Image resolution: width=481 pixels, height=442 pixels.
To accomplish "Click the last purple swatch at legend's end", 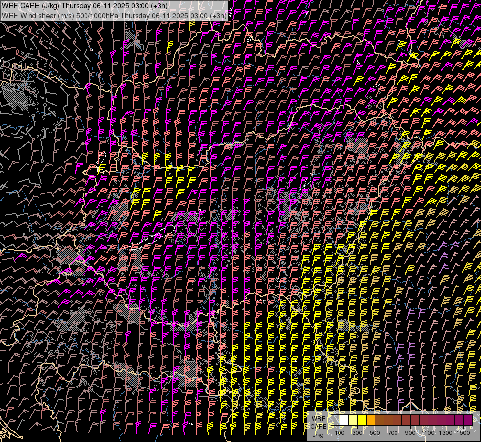I will (x=468, y=420).
